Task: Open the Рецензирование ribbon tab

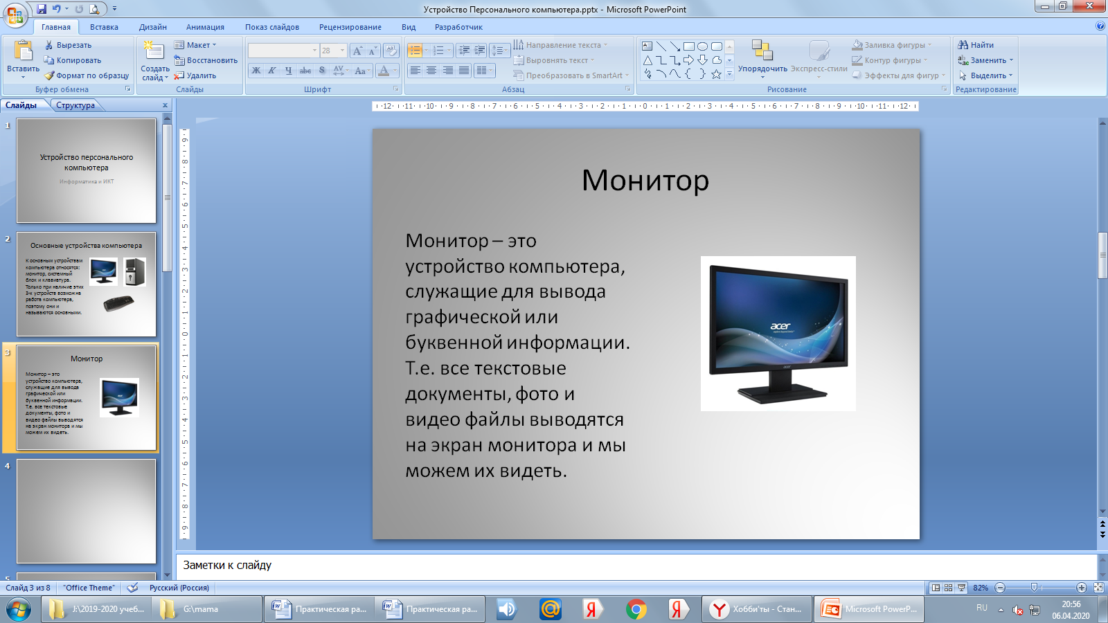Action: tap(350, 27)
